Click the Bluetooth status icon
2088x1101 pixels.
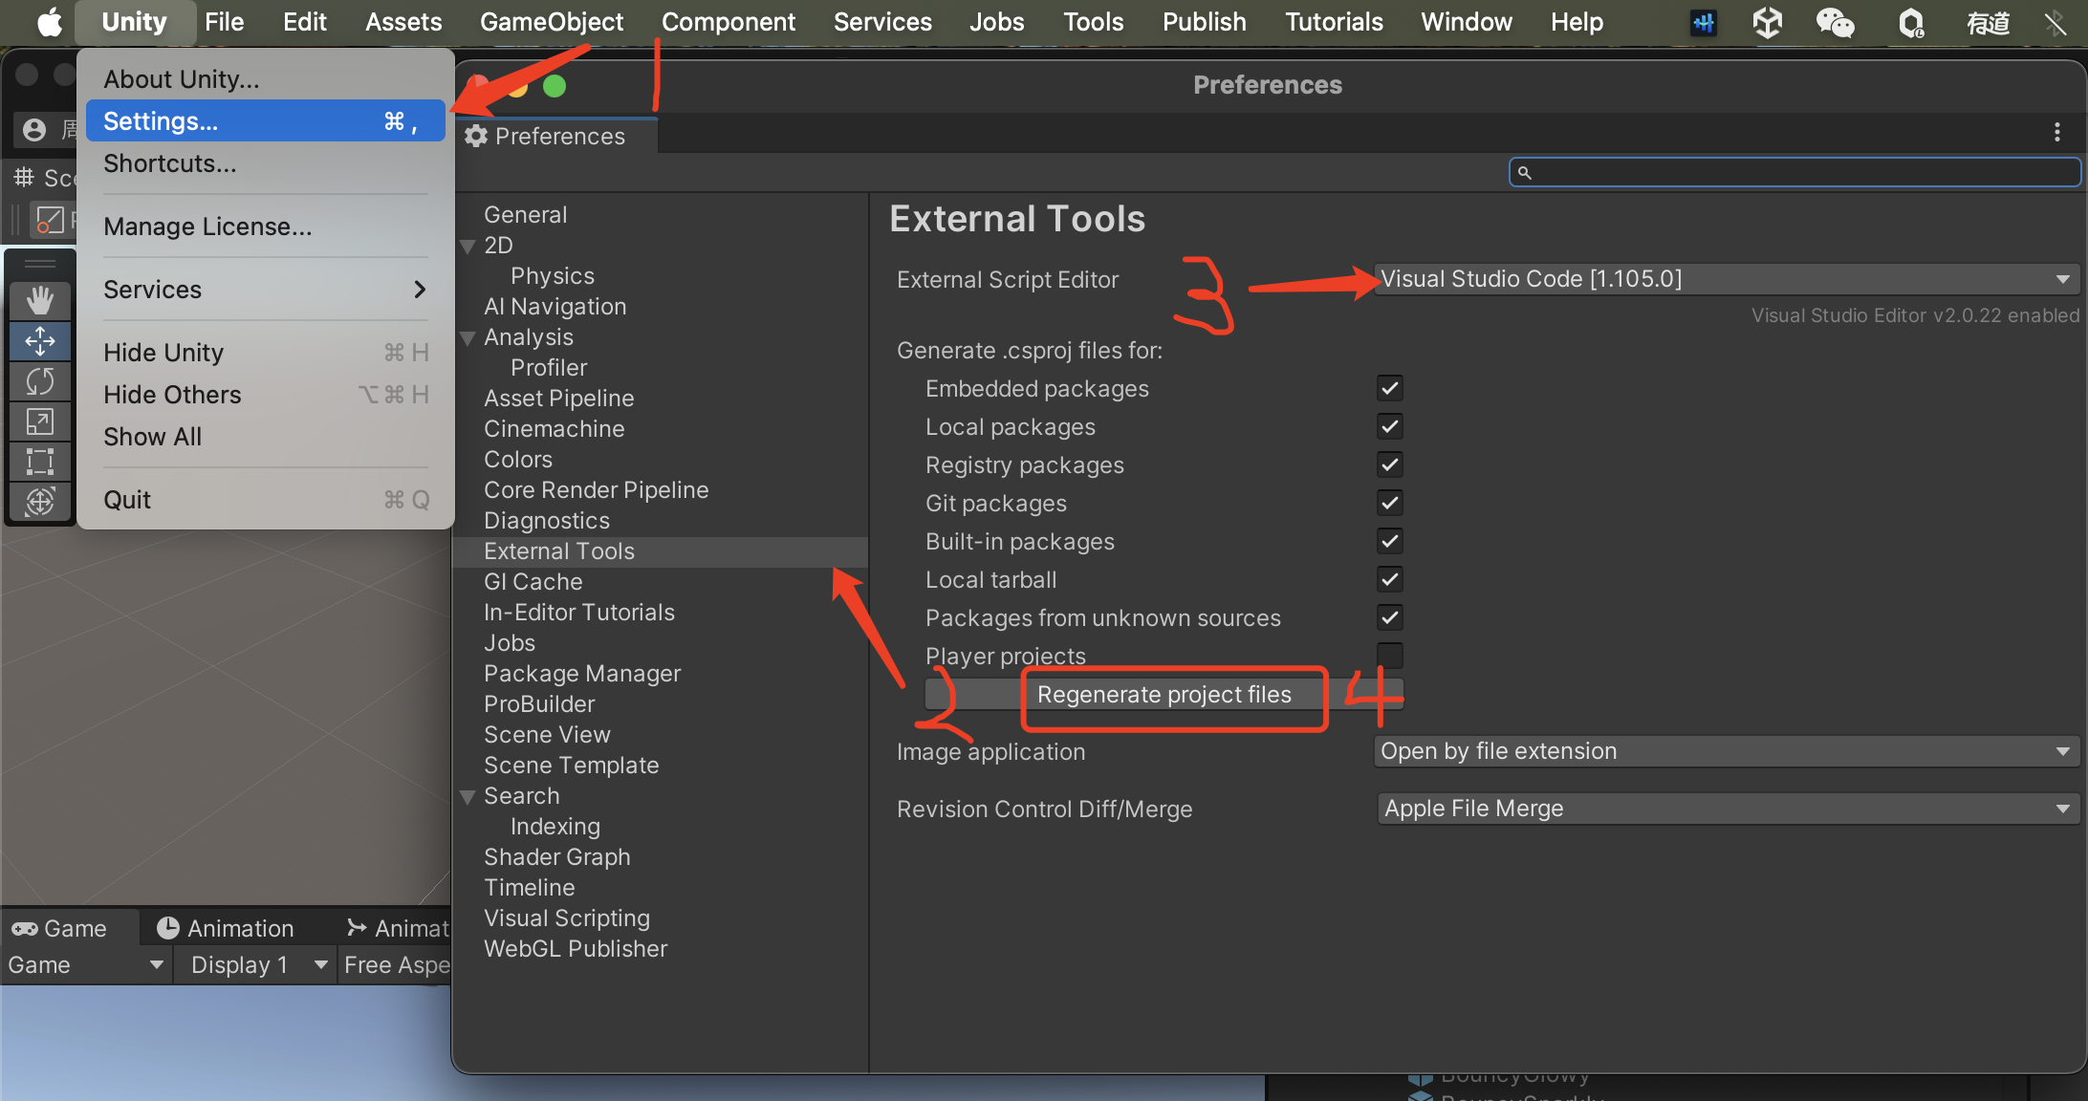[2055, 23]
